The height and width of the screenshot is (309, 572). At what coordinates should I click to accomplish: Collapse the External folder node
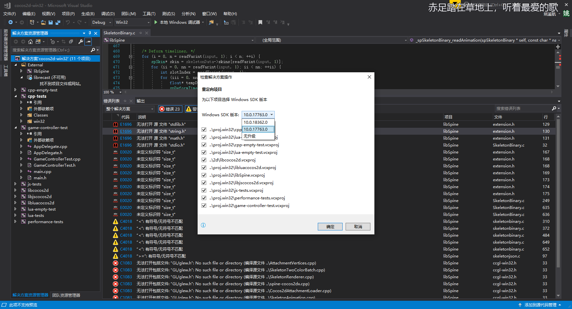click(x=16, y=65)
